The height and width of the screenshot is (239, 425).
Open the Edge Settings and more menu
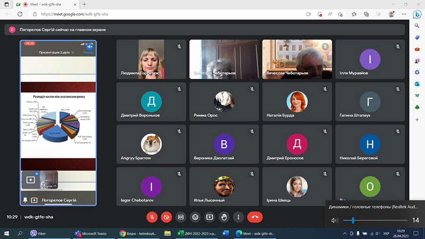coord(404,14)
